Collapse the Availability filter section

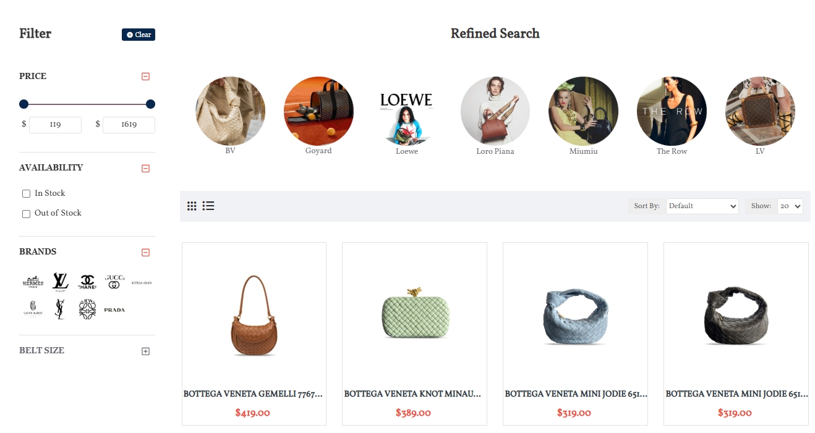146,168
